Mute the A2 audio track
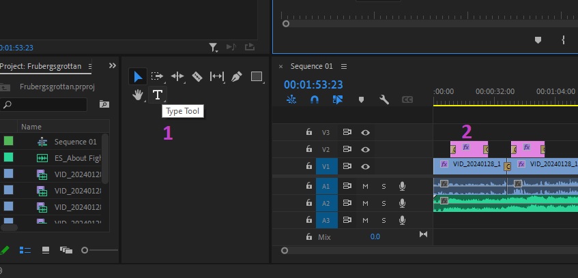 click(365, 203)
